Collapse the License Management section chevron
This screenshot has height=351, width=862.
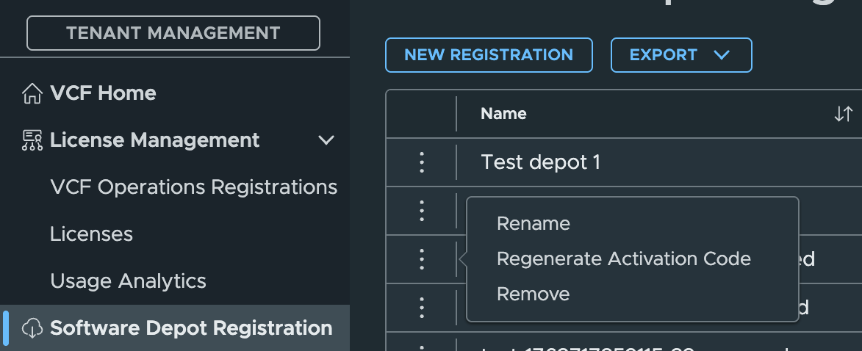click(x=326, y=140)
